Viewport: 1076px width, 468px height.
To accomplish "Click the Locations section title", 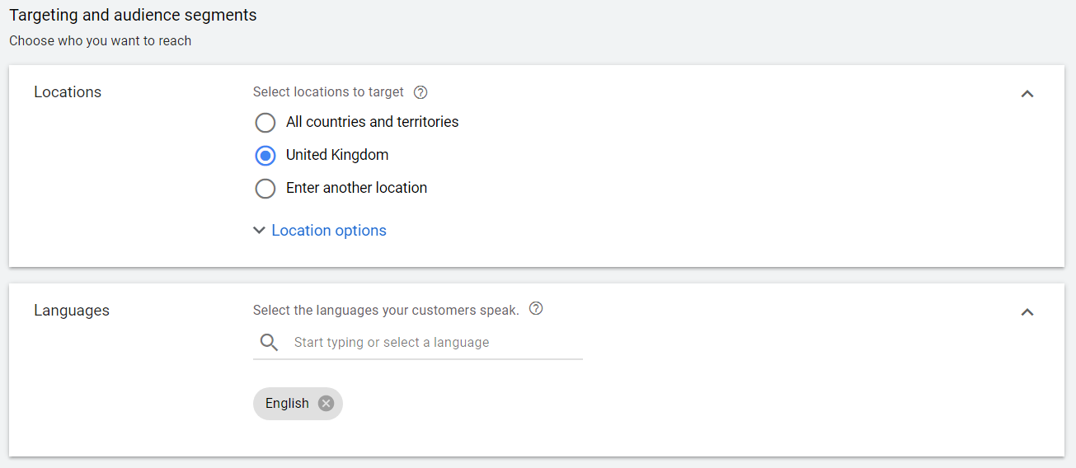I will (x=68, y=92).
